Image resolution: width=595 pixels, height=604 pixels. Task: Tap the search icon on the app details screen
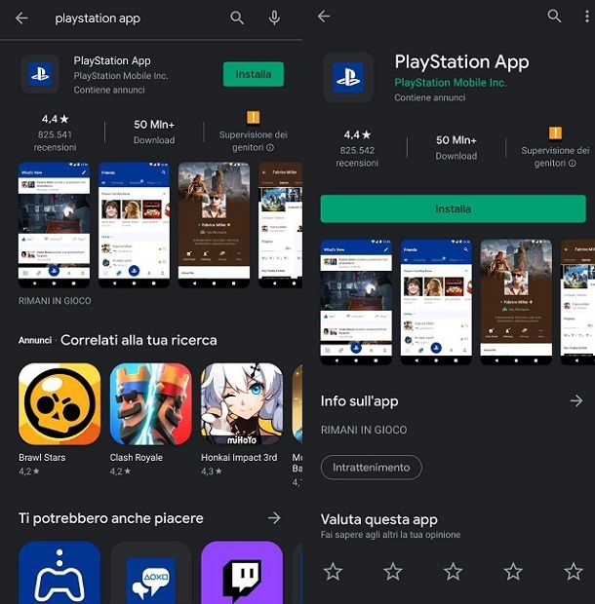pos(554,17)
